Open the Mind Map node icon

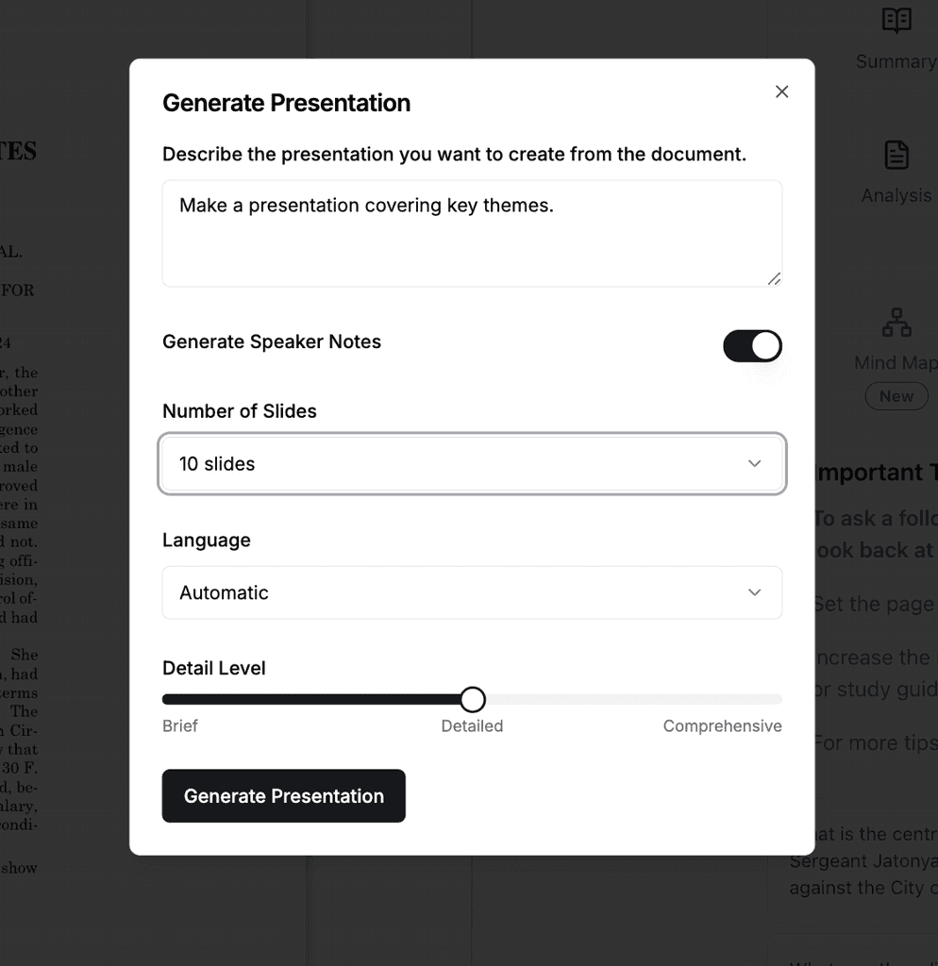(x=895, y=323)
